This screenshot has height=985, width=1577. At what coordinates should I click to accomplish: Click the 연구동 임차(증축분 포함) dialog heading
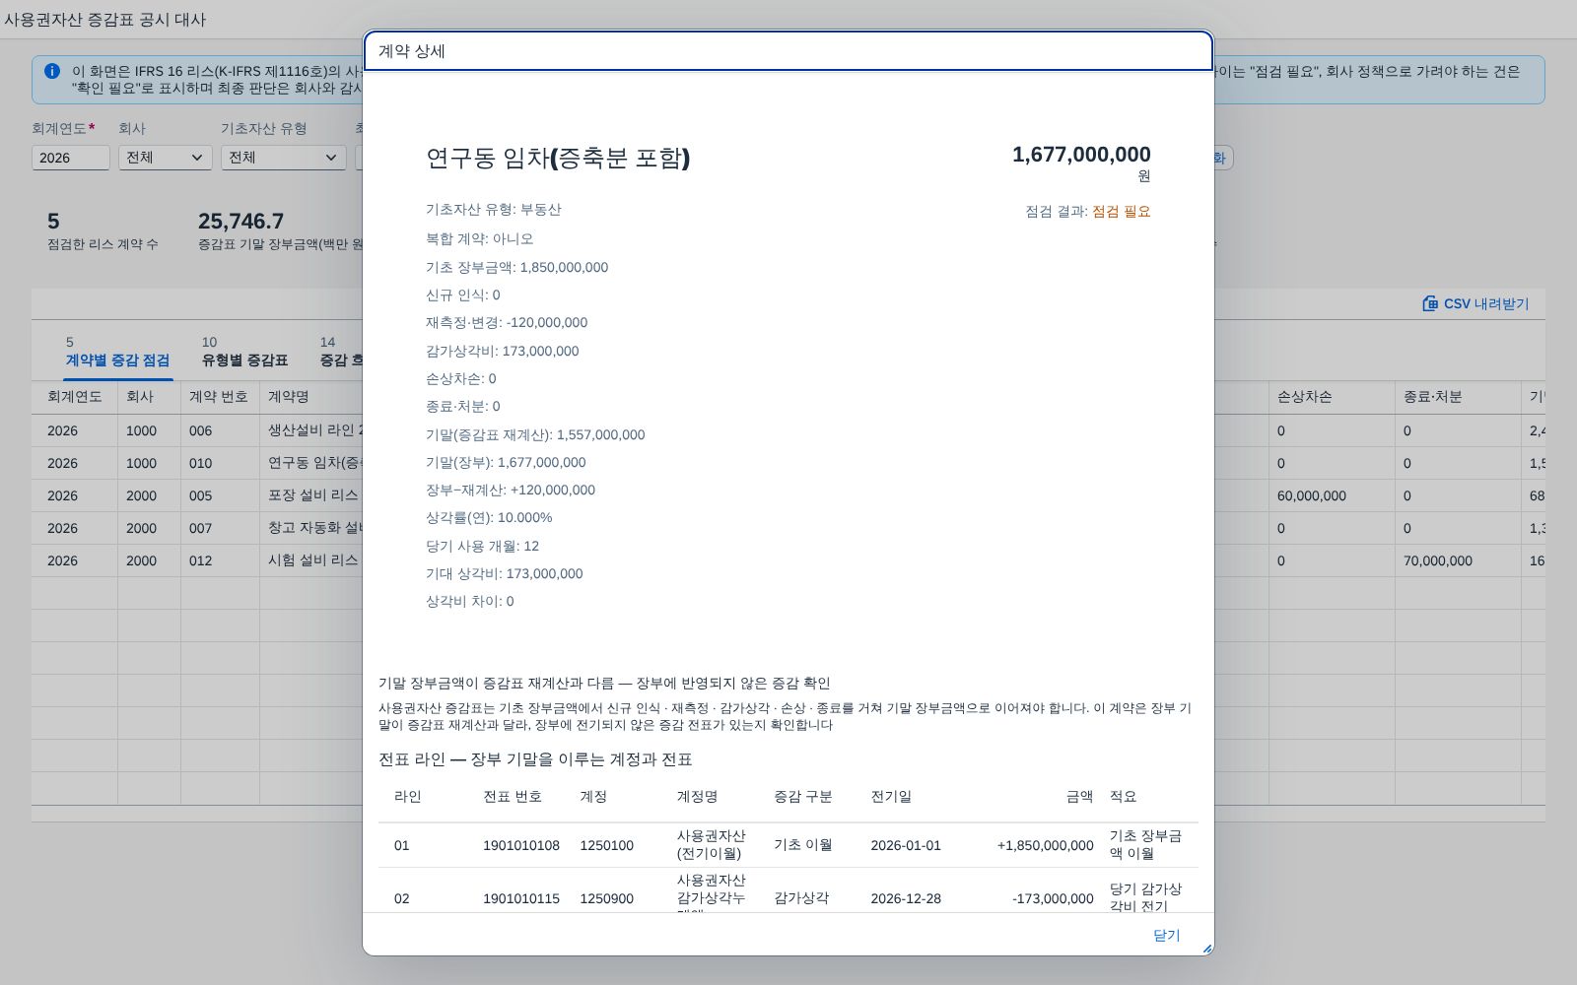pos(558,158)
